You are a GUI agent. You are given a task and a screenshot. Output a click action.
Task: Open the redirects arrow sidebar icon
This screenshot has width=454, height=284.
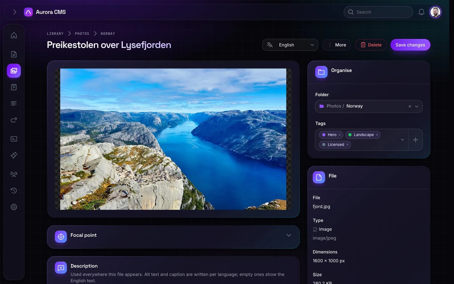click(x=14, y=120)
